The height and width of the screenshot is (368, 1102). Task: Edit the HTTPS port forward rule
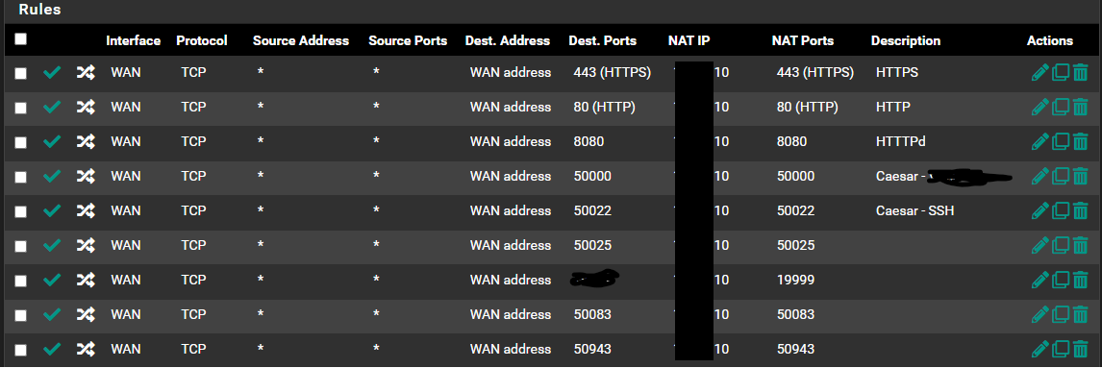pos(1039,72)
